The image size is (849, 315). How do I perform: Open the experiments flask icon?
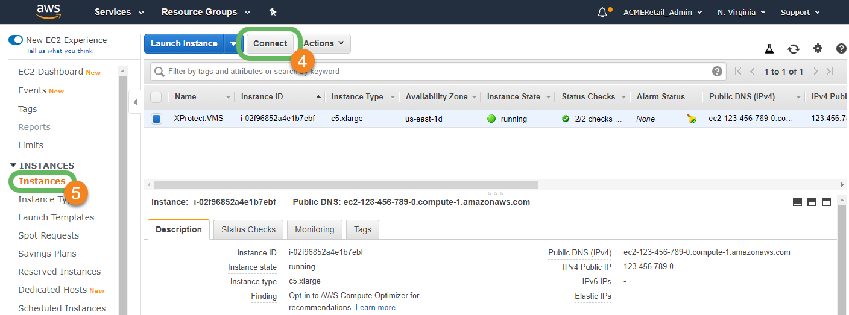click(x=769, y=49)
